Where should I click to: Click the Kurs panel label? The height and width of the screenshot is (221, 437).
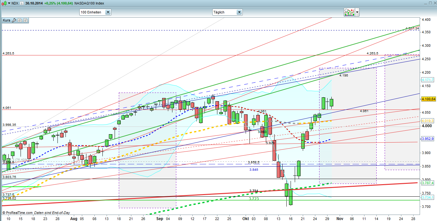pos(6,20)
